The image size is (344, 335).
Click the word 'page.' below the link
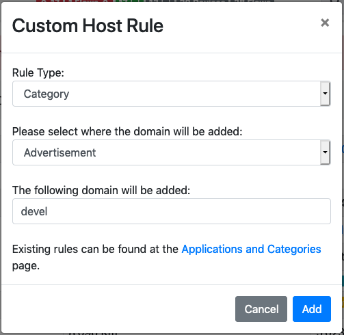(26, 266)
